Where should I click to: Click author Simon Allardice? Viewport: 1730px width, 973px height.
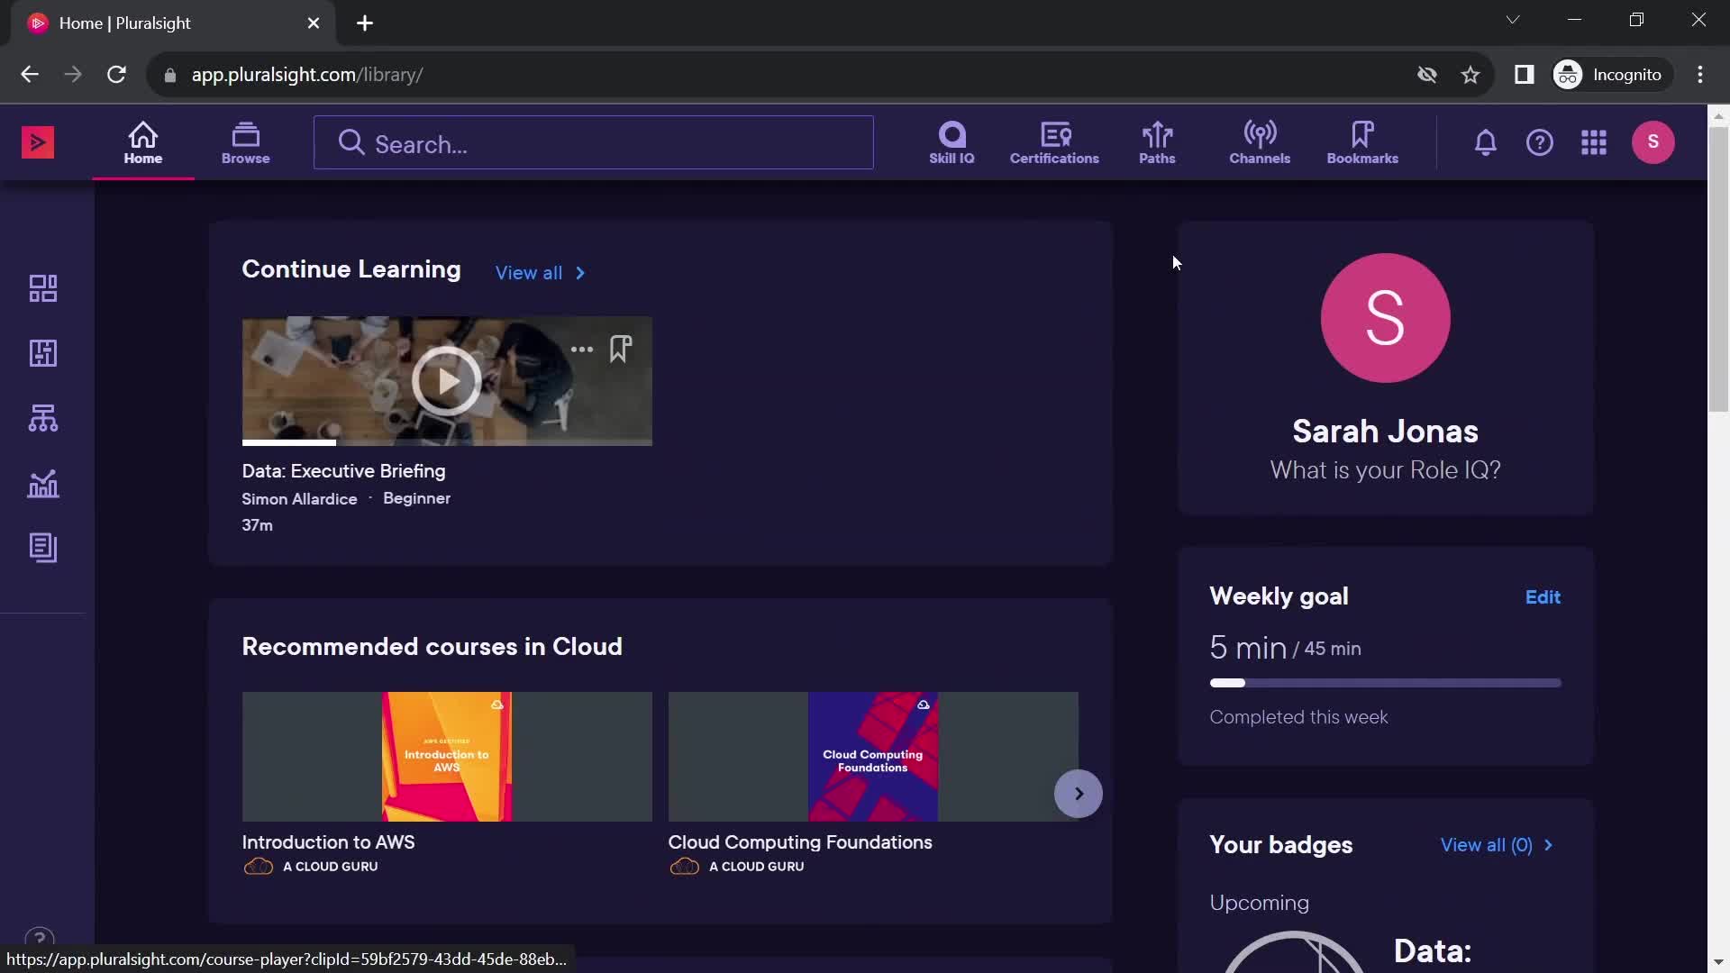pyautogui.click(x=299, y=499)
